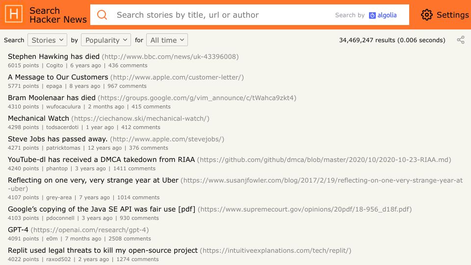Open the Popularity sort dropdown

click(106, 40)
